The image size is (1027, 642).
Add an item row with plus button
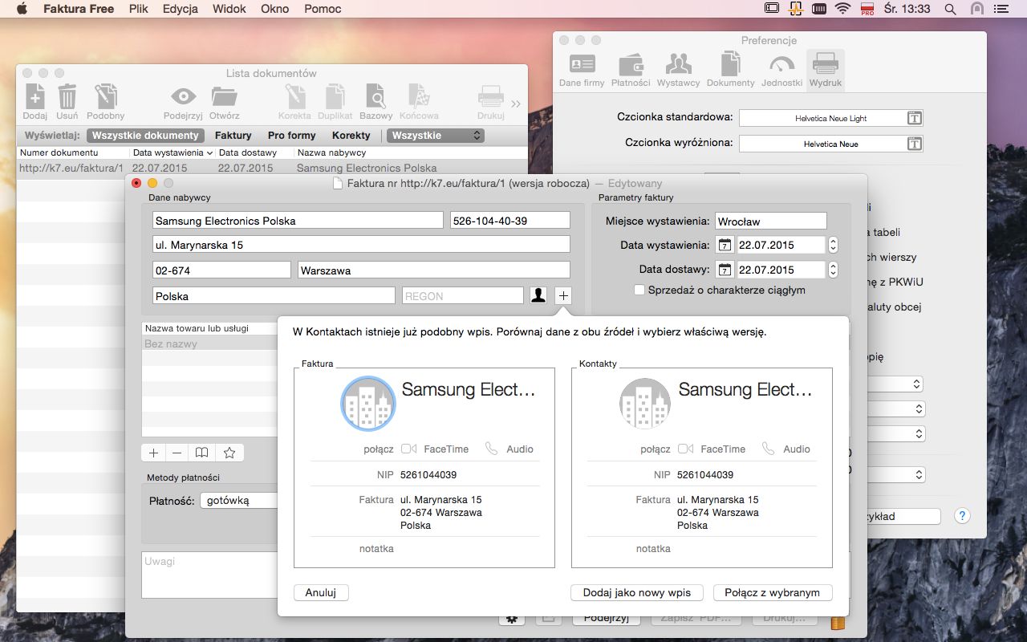point(154,453)
